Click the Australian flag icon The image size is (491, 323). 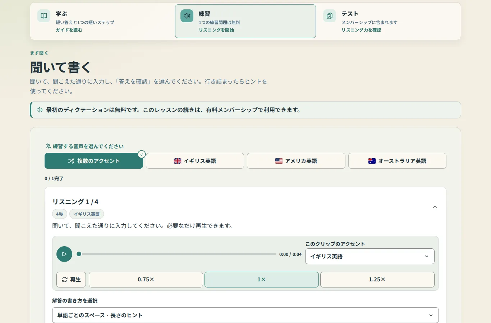pyautogui.click(x=372, y=161)
